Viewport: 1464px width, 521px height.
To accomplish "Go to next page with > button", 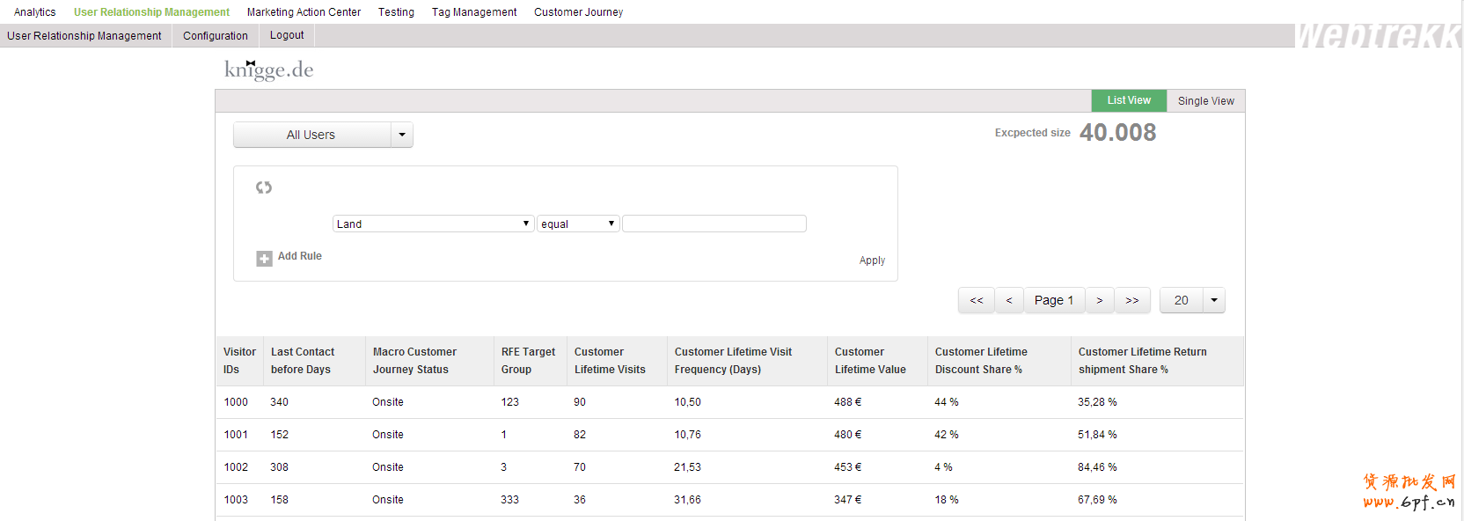I will coord(1100,300).
